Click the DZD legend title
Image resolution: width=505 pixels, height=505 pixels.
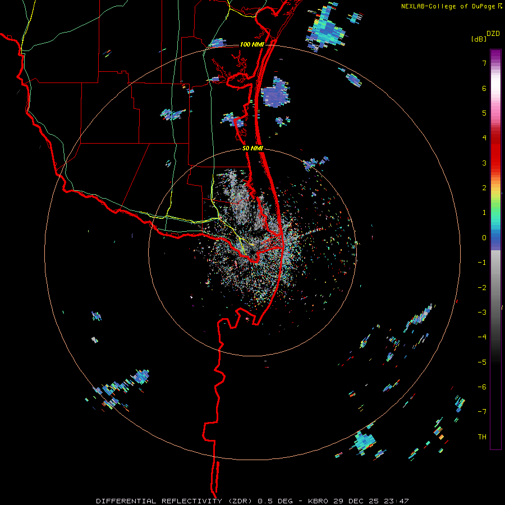coord(493,34)
